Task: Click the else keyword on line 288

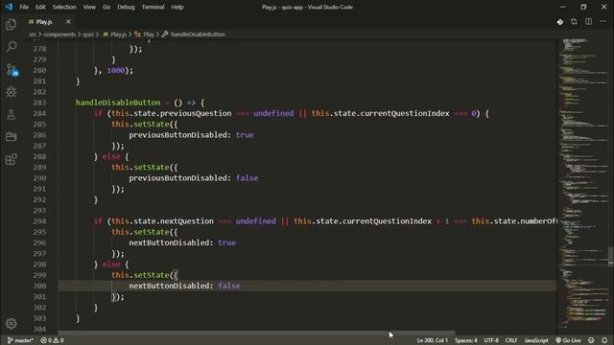Action: pyautogui.click(x=111, y=156)
